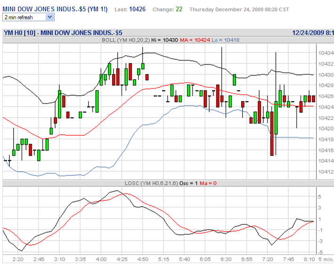Click the 12/24/2009 timestamp in chart header
The width and height of the screenshot is (334, 266).
[x=313, y=33]
